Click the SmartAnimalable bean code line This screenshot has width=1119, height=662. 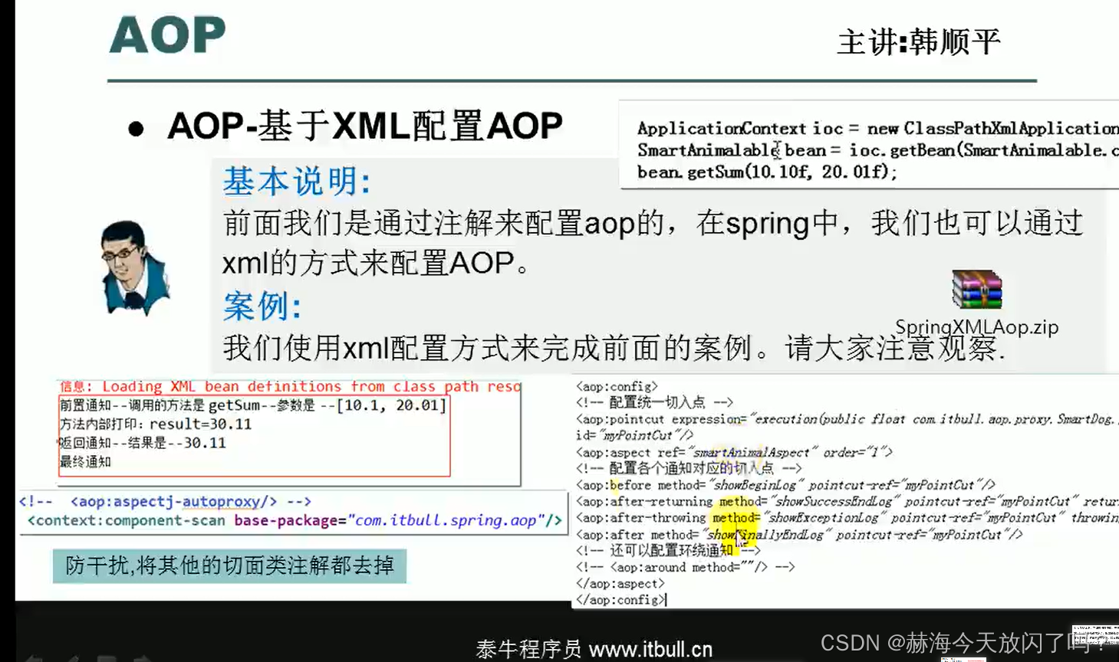[x=877, y=150]
